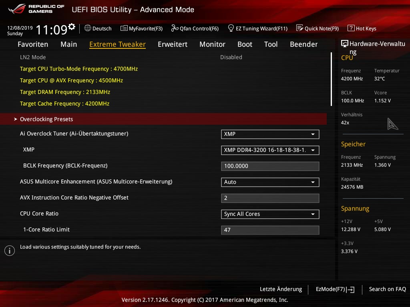410x307 pixels.
Task: Open the Monitor tab
Action: pos(212,44)
